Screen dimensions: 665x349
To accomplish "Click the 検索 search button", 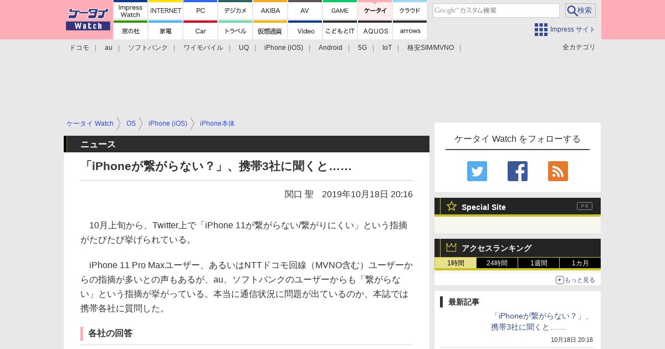I will click(x=580, y=11).
